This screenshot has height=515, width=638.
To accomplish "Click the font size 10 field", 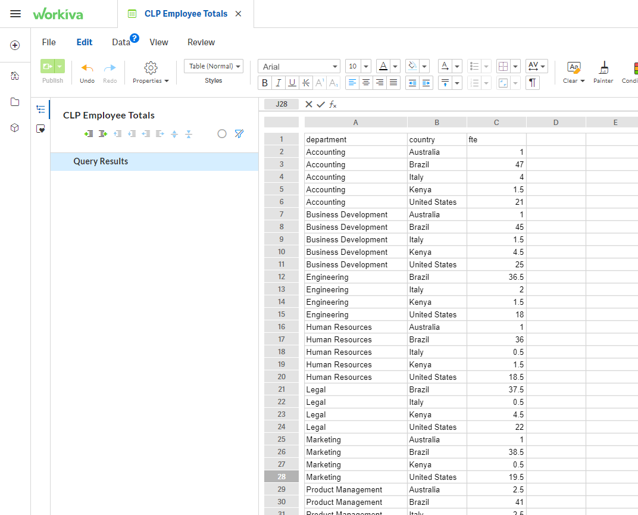I will [353, 66].
